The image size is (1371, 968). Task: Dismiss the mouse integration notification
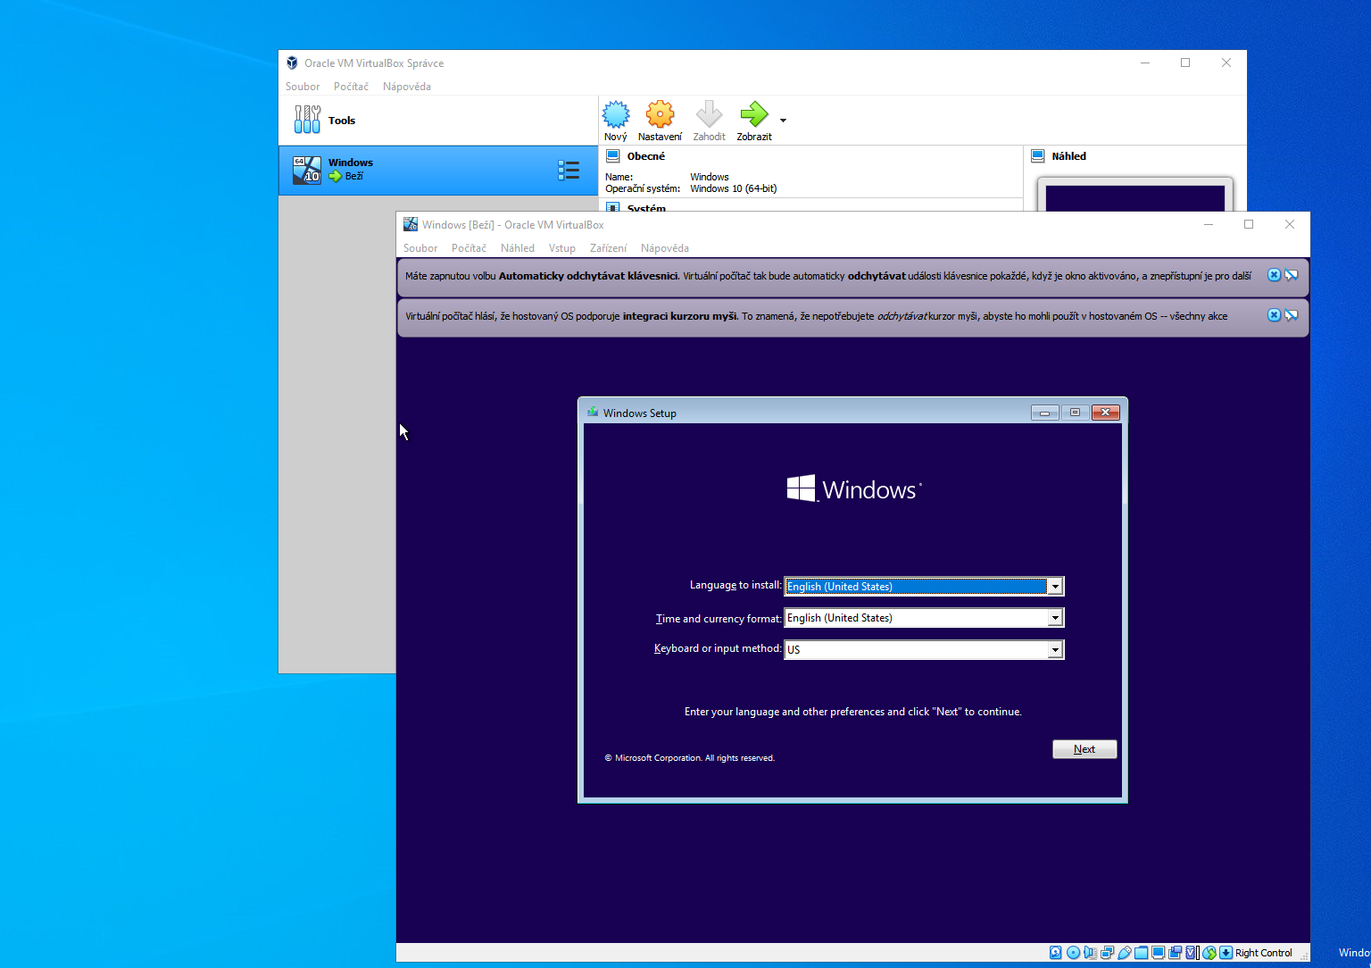point(1274,315)
